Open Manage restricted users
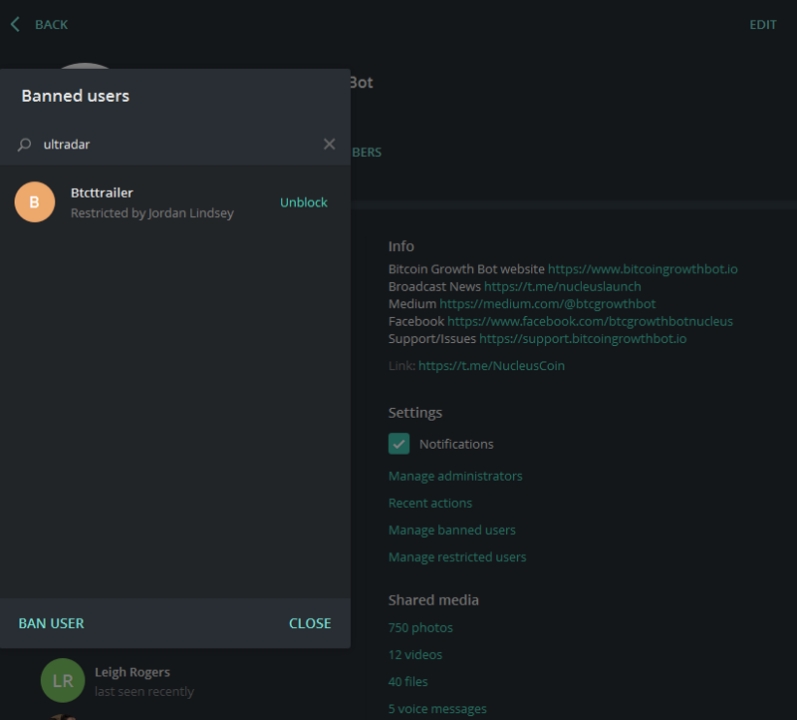Viewport: 797px width, 720px height. [x=457, y=557]
